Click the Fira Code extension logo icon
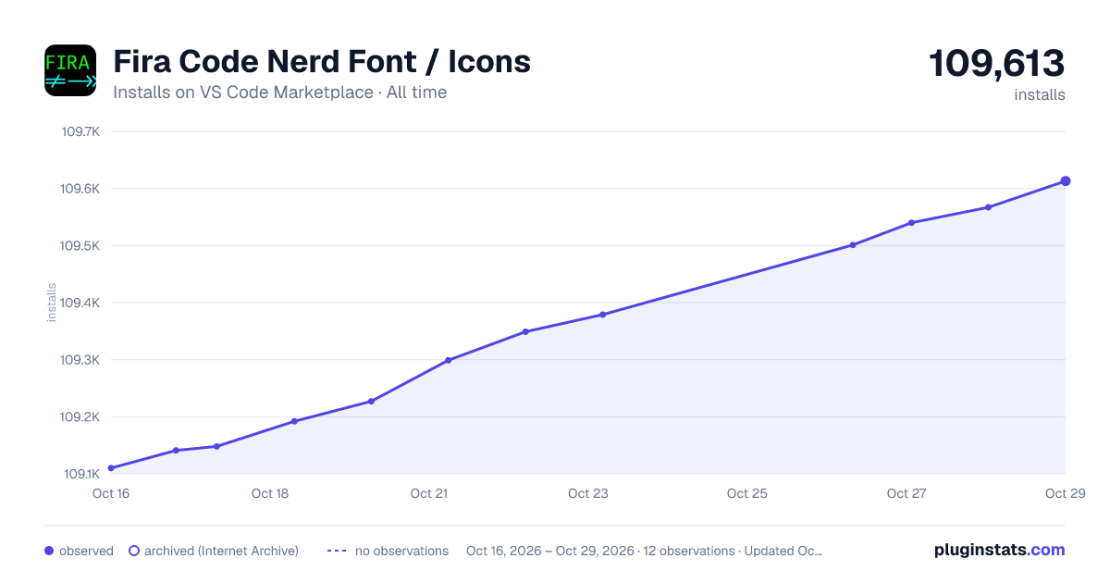Image resolution: width=1110 pixels, height=583 pixels. tap(70, 70)
